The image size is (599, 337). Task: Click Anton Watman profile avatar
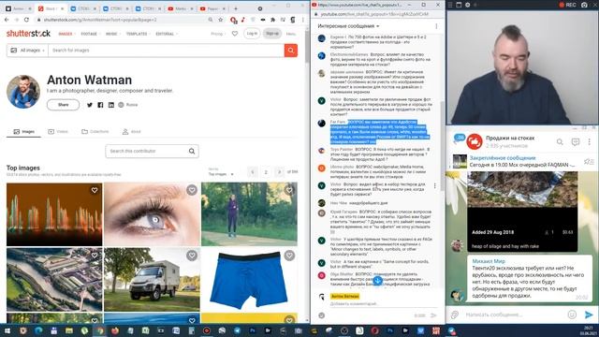[x=23, y=92]
